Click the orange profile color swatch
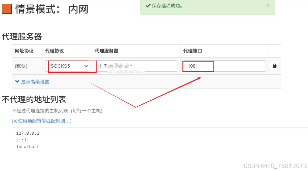The image size is (308, 171). pos(7,9)
